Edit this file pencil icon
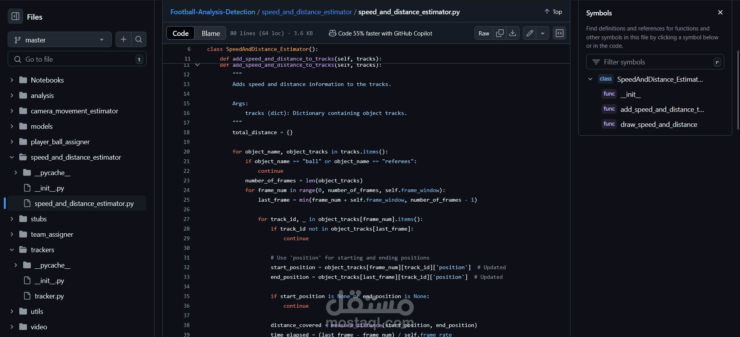The height and width of the screenshot is (337, 740). (x=530, y=33)
